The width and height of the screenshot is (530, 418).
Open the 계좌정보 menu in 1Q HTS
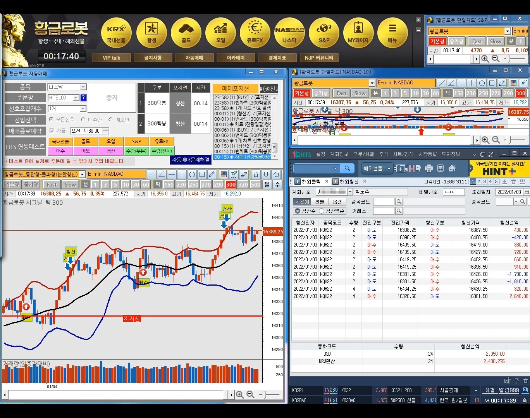(339, 154)
